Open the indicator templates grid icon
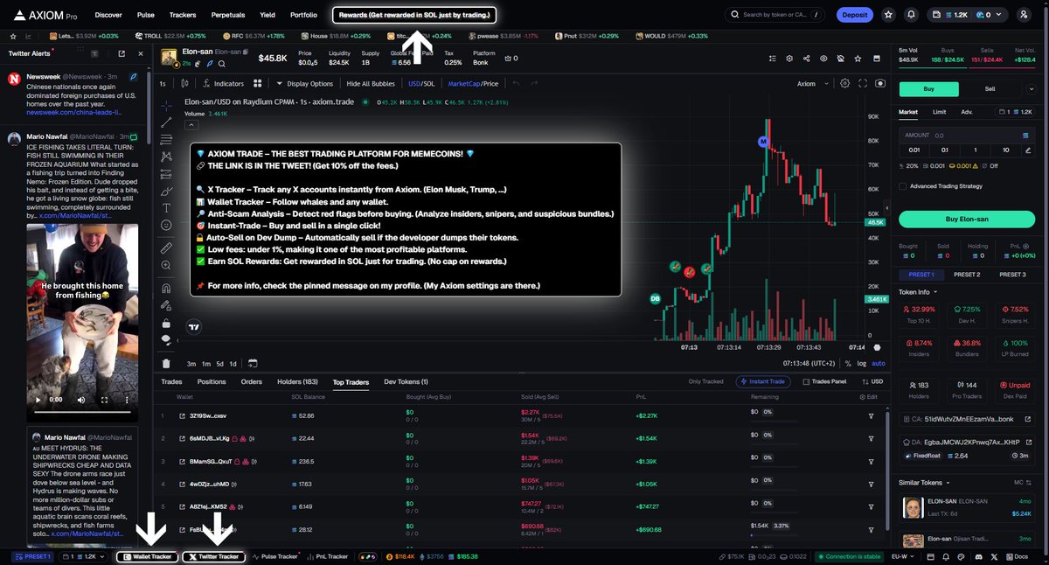The height and width of the screenshot is (565, 1049). tap(258, 84)
